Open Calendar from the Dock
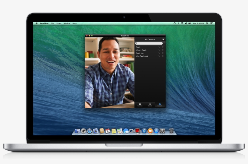 108,131
